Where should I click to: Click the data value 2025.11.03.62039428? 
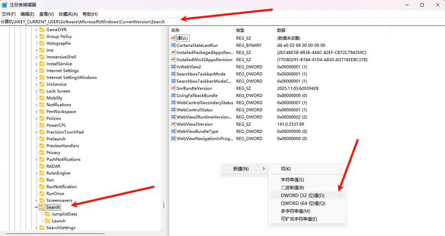[x=298, y=88]
